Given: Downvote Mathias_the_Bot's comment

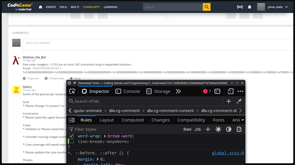Looking at the screenshot, I should click(x=54, y=78).
